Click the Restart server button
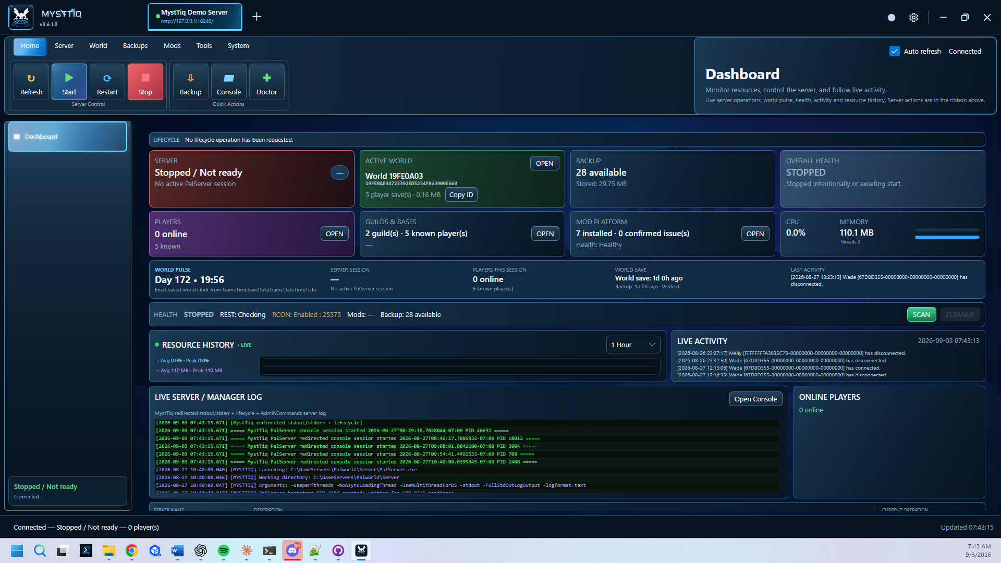Image resolution: width=1001 pixels, height=563 pixels. pyautogui.click(x=107, y=82)
